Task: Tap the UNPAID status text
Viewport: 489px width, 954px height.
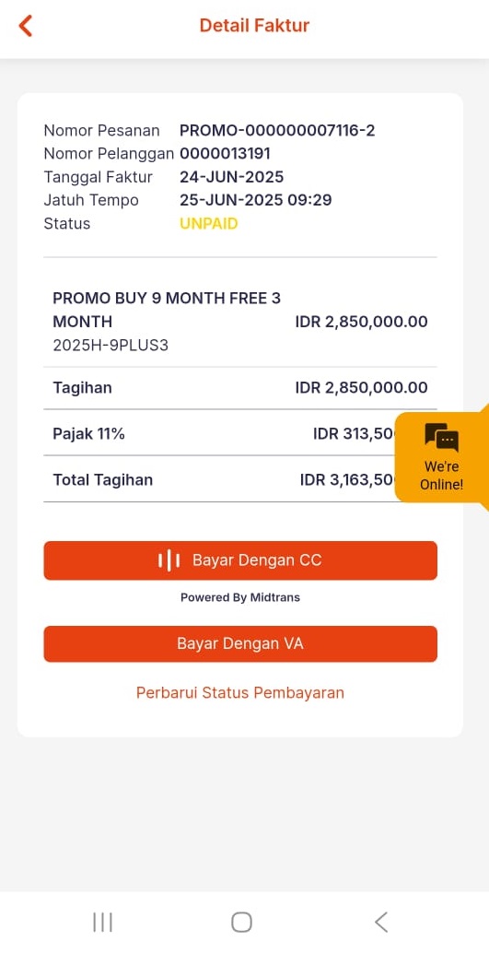Action: 209,224
